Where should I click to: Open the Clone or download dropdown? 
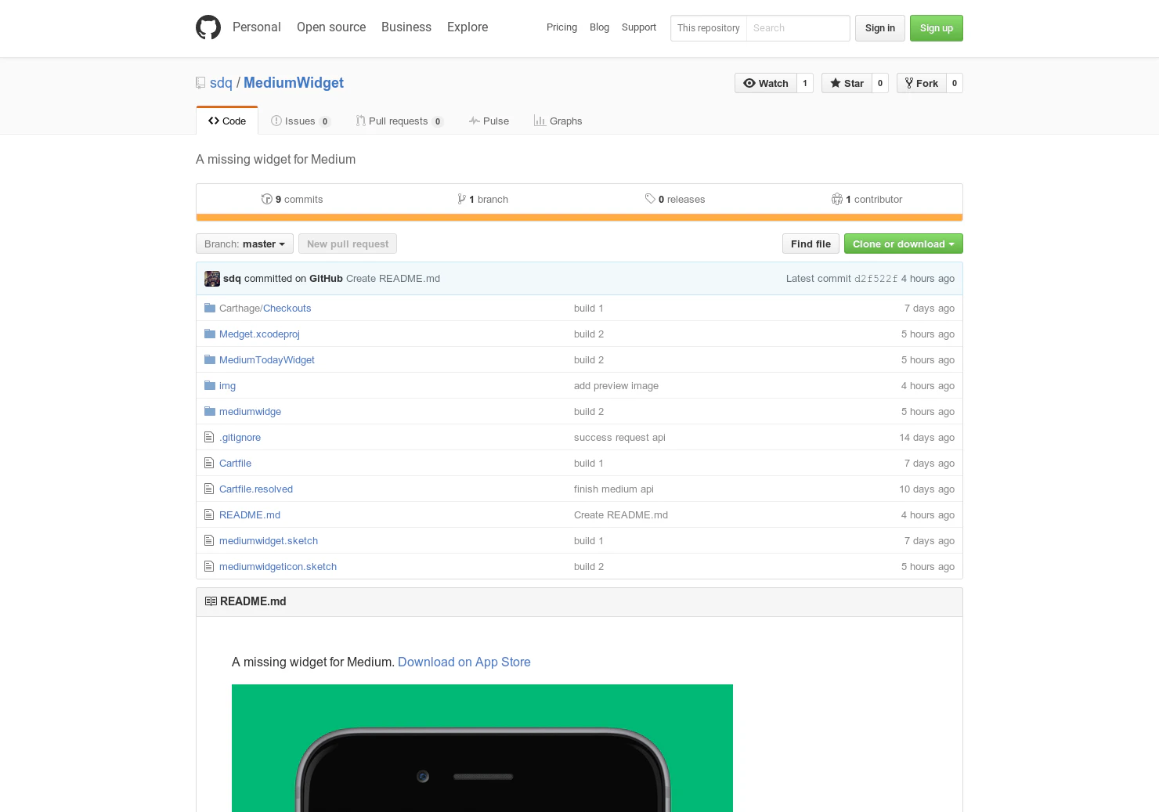pos(902,244)
